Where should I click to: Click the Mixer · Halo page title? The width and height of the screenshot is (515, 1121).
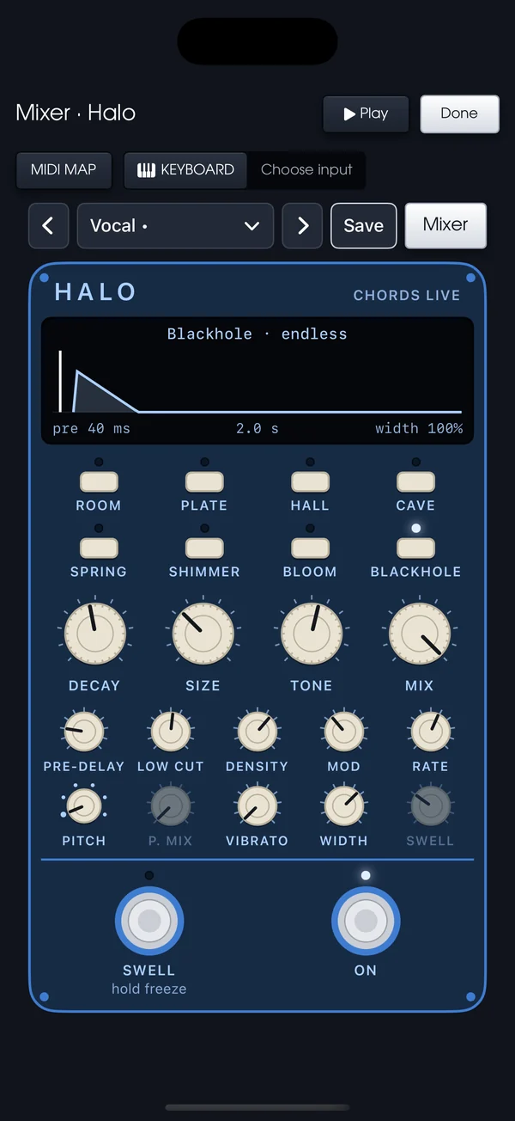76,113
